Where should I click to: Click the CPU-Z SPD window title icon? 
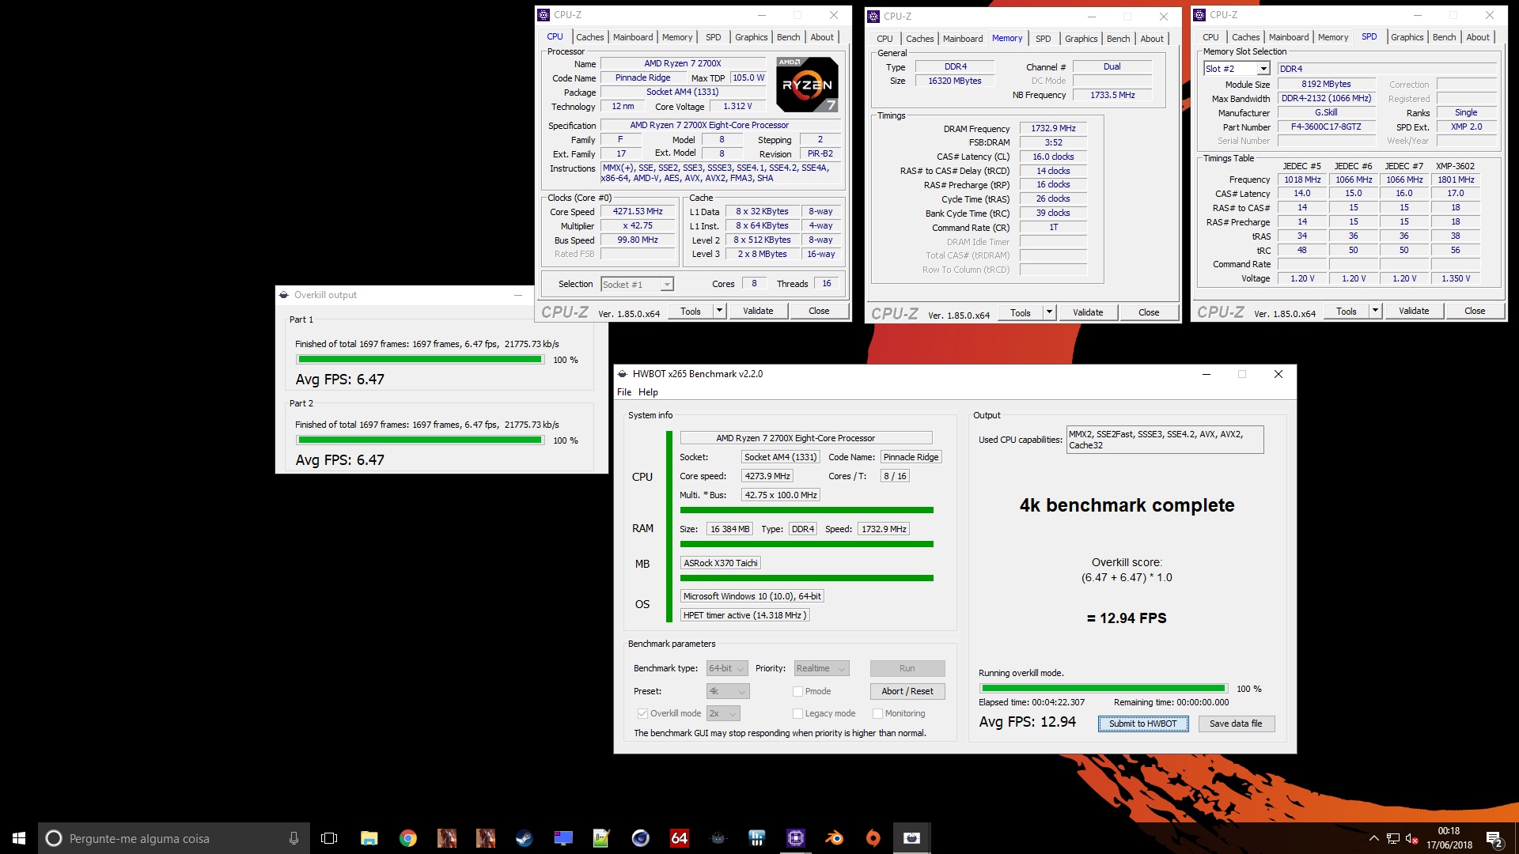(x=1199, y=15)
